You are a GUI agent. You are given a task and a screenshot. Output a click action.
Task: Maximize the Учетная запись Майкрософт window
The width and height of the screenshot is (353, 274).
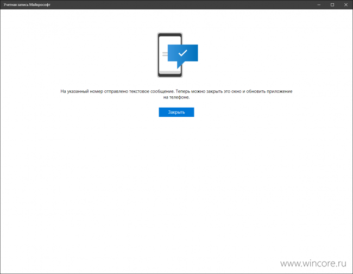pyautogui.click(x=332, y=5)
